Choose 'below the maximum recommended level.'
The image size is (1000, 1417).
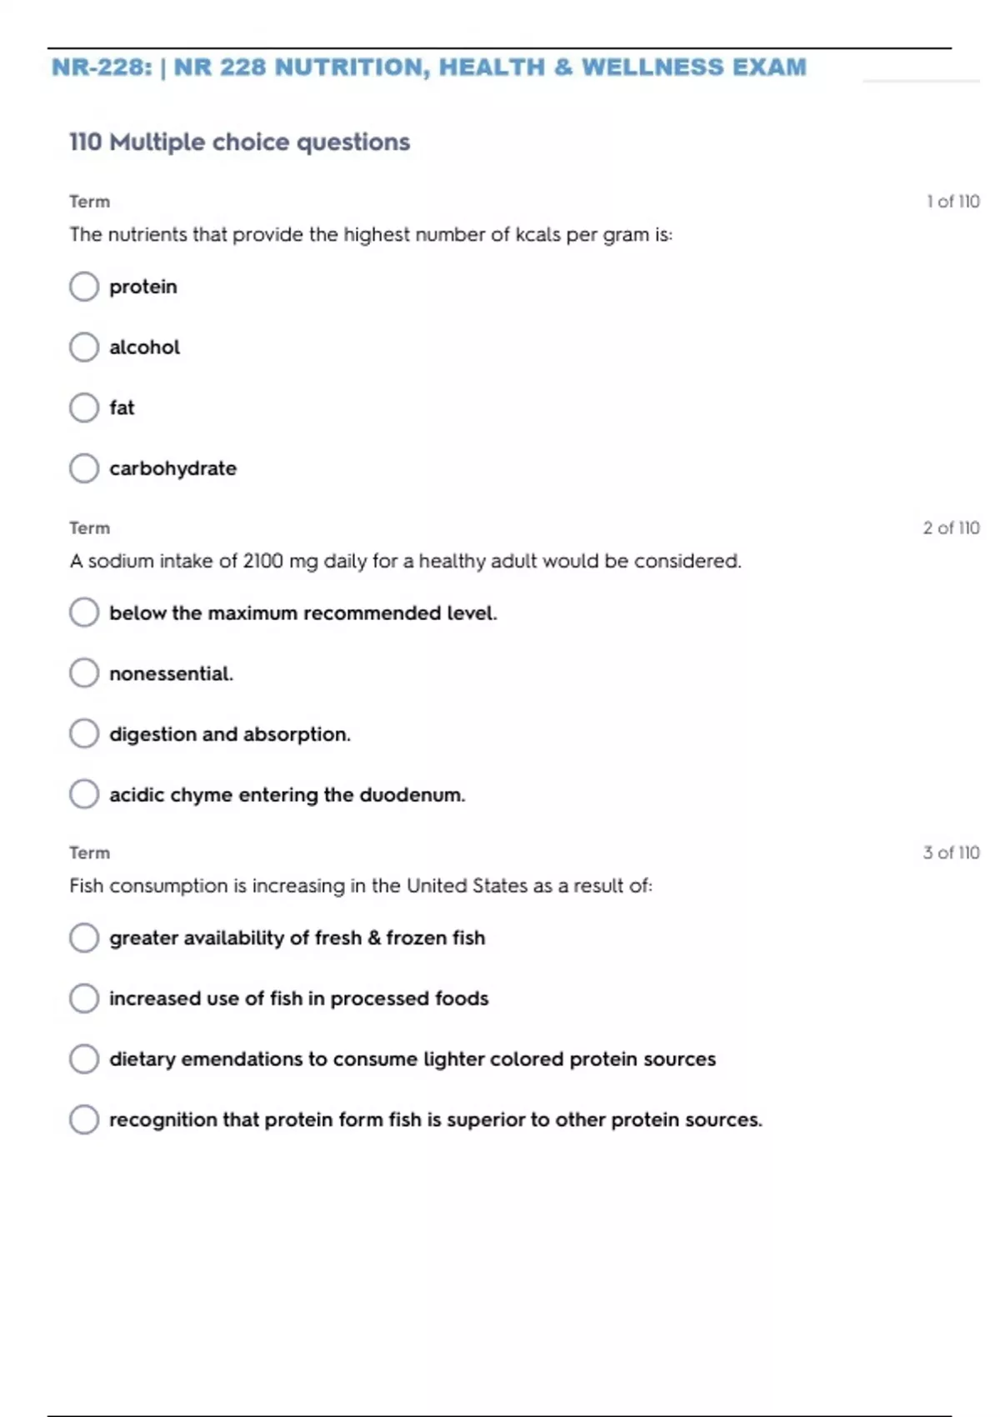click(84, 613)
